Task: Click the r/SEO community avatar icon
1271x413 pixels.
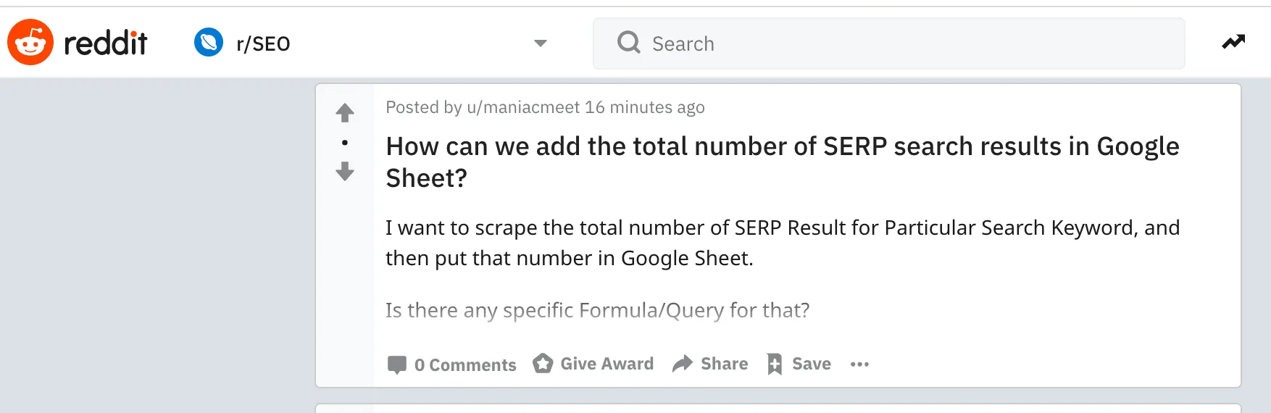Action: [209, 42]
